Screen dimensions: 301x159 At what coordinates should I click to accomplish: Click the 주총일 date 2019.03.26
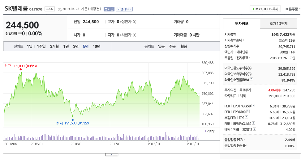278,58
